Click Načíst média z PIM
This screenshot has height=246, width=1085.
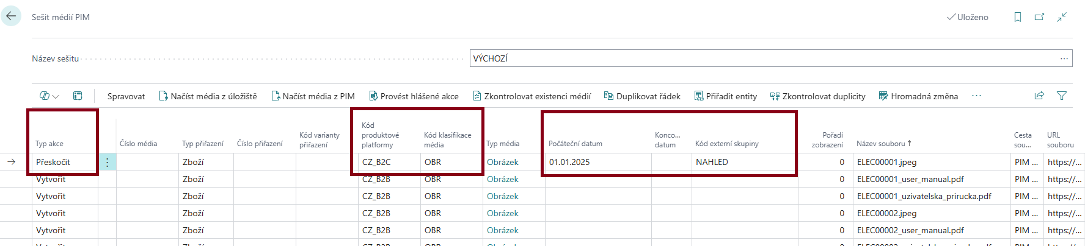313,96
